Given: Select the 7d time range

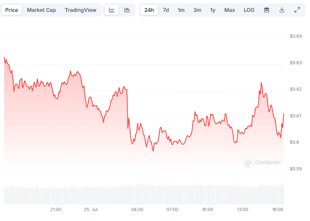Looking at the screenshot, I should 166,10.
